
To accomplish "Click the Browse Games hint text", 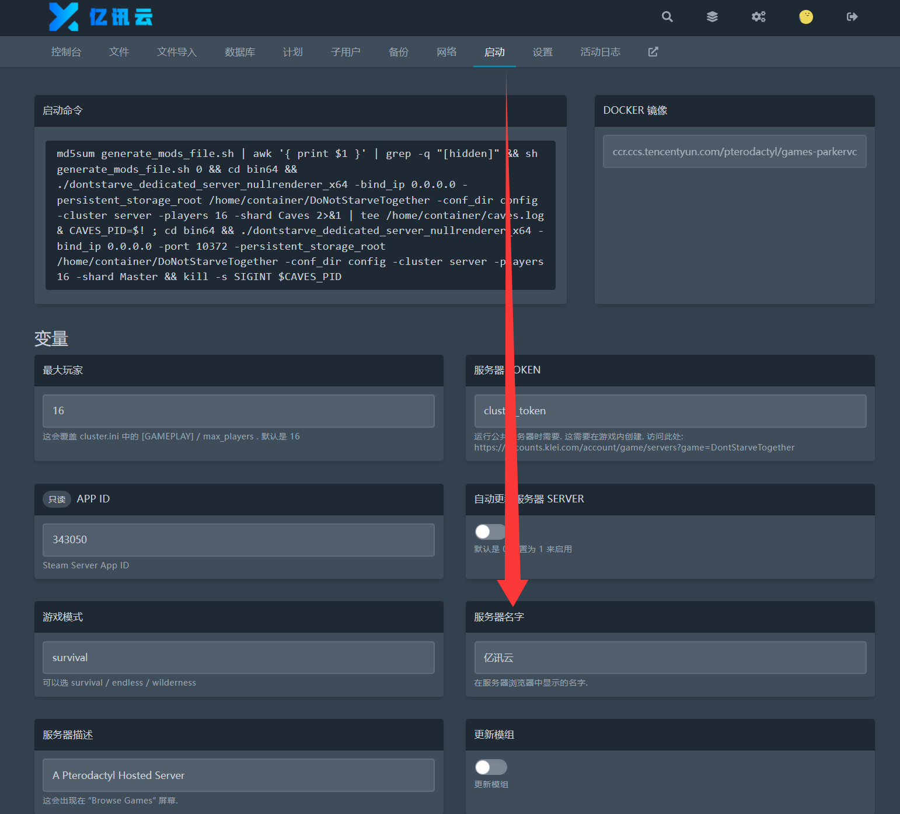I will pos(110,801).
